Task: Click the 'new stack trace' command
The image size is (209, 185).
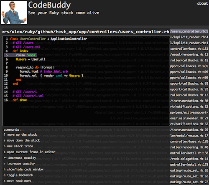Action: 18,146
